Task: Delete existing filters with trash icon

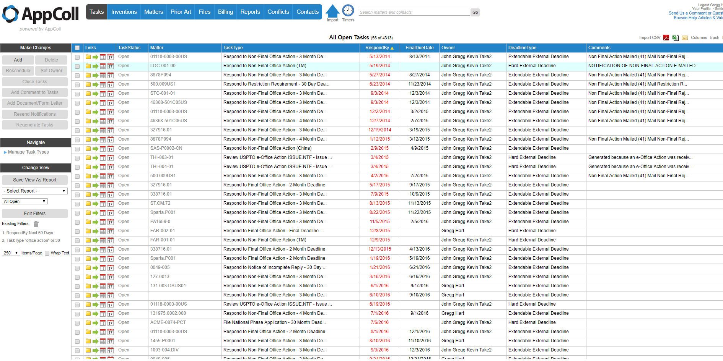Action: click(36, 224)
